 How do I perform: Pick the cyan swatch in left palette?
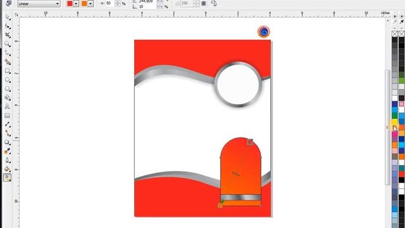click(395, 110)
